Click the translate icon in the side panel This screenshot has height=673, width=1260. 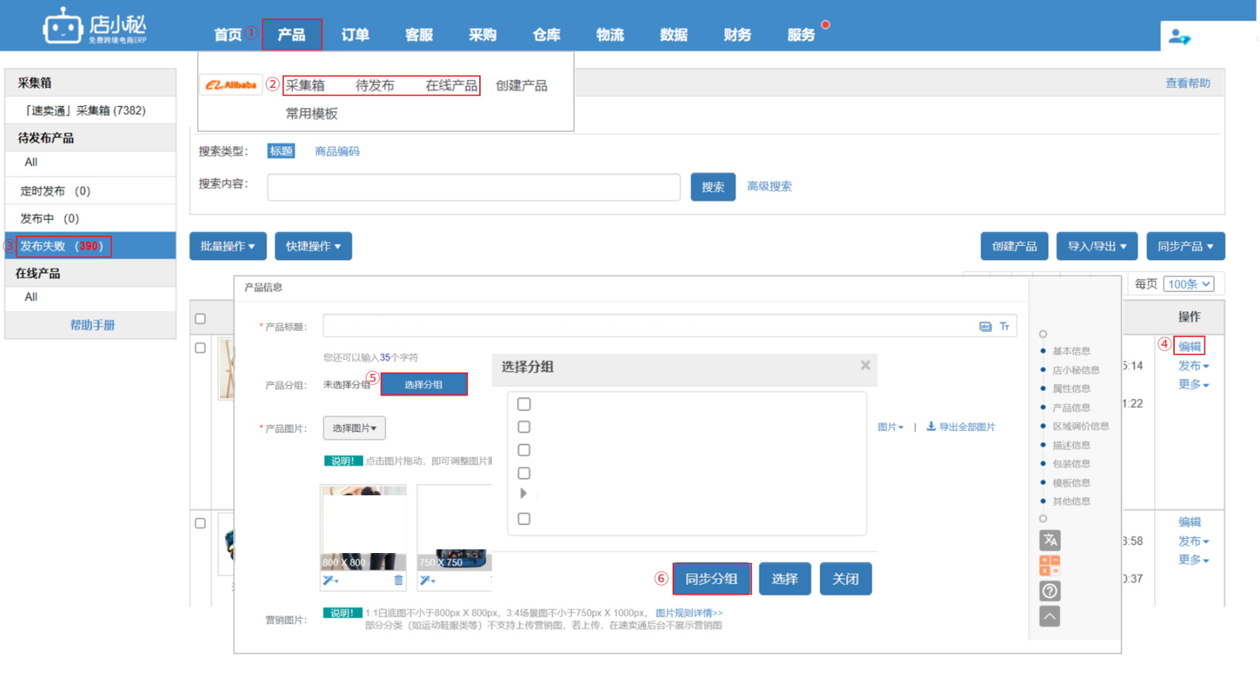click(1050, 540)
